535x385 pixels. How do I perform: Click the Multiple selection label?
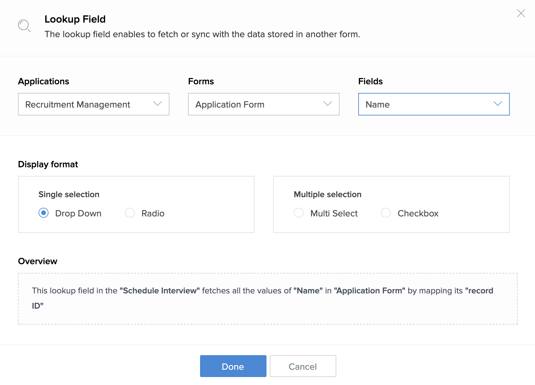pos(327,194)
